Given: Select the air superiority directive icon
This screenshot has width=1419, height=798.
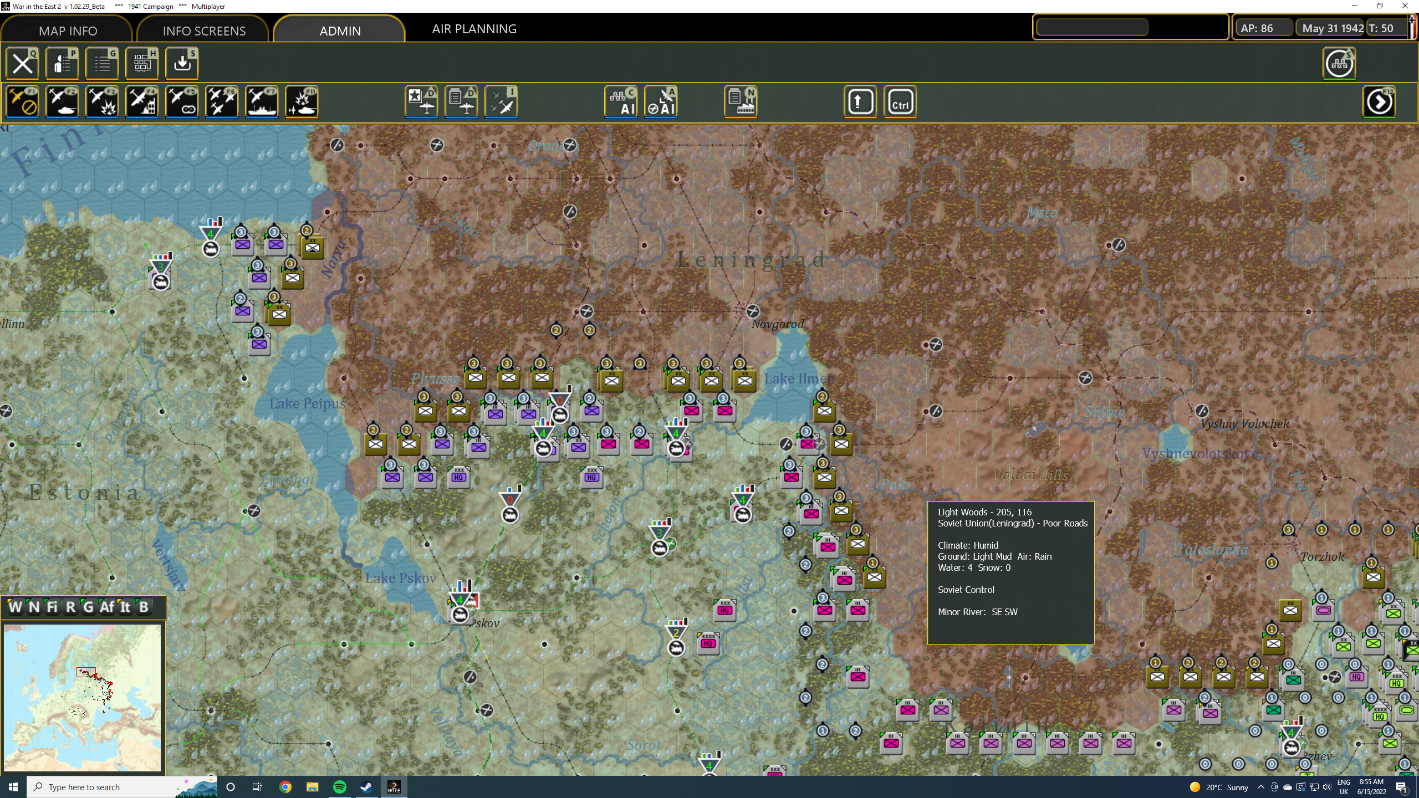Looking at the screenshot, I should pyautogui.click(x=221, y=102).
